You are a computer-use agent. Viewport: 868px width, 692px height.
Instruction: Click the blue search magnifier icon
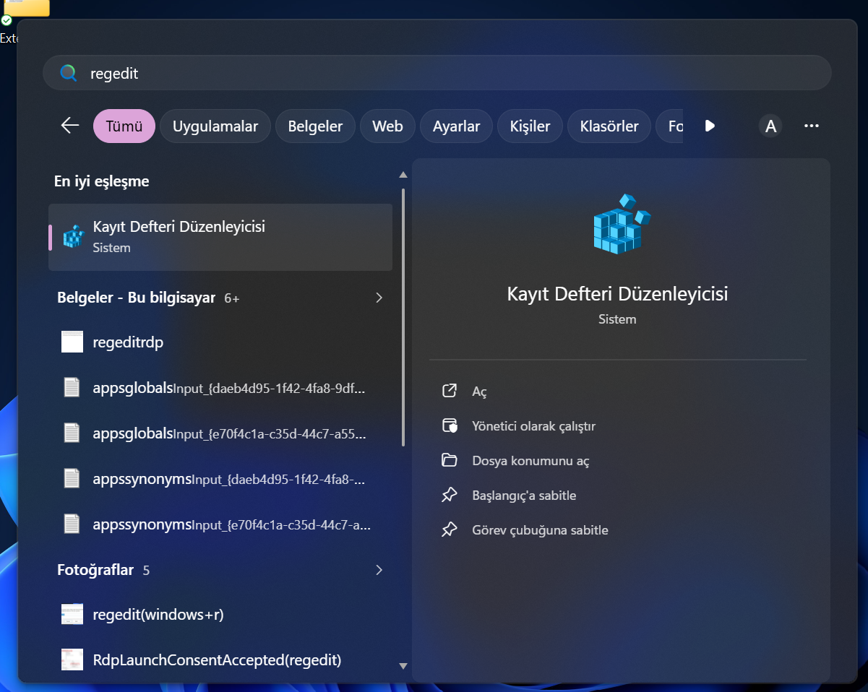point(68,73)
